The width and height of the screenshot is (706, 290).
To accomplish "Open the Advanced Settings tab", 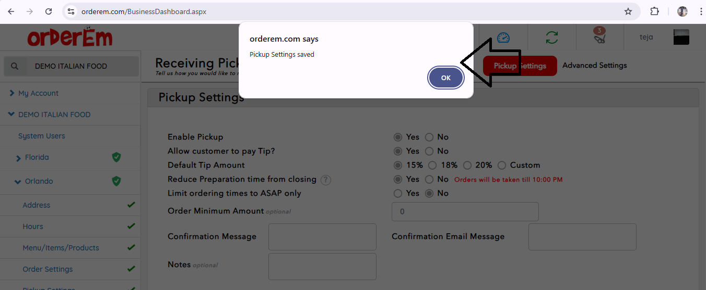I will coord(594,66).
